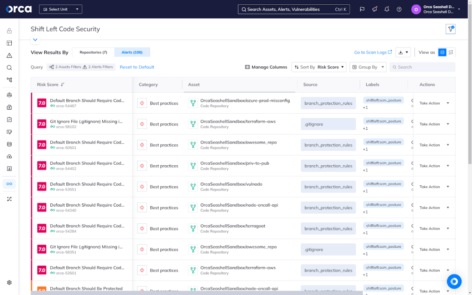
Task: Switch to alternate grouped view icon
Action: click(x=451, y=52)
